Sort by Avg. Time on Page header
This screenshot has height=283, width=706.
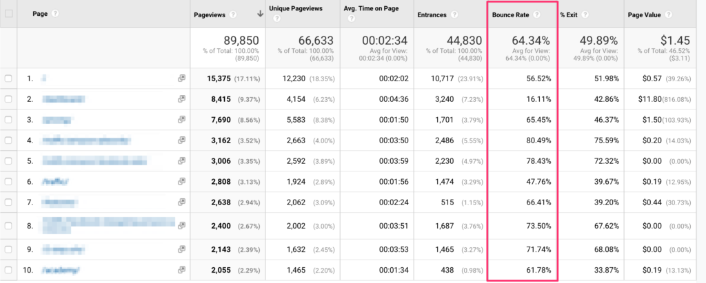[371, 8]
